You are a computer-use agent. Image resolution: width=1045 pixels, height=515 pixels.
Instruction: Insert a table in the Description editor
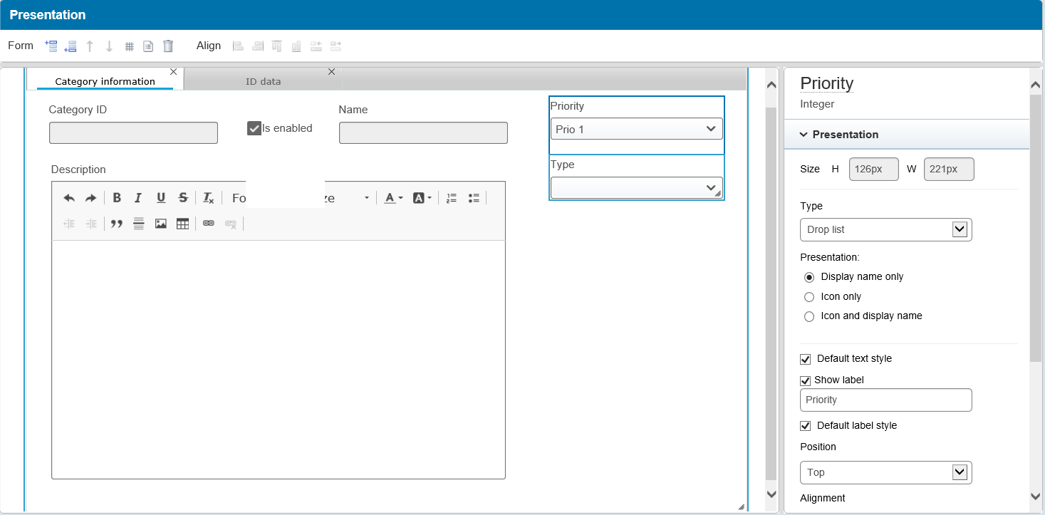(x=182, y=224)
